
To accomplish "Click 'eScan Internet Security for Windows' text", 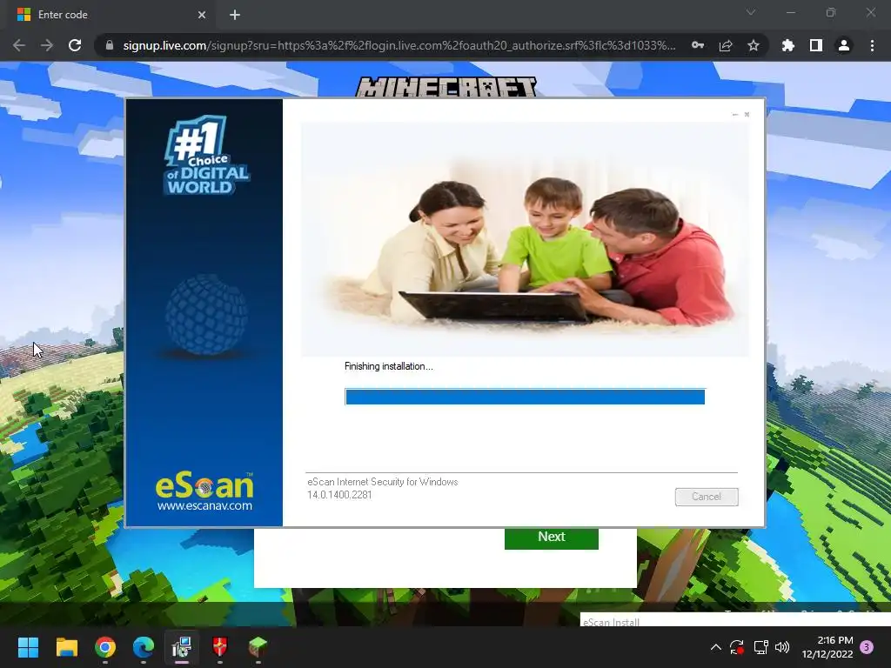I will coord(383,482).
